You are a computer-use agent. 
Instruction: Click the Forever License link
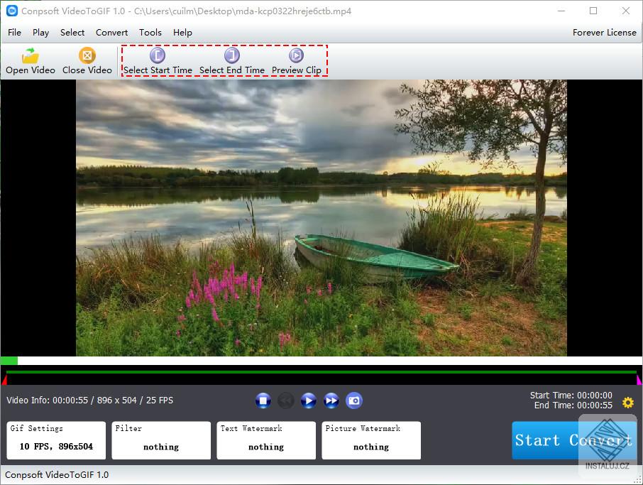tap(604, 32)
